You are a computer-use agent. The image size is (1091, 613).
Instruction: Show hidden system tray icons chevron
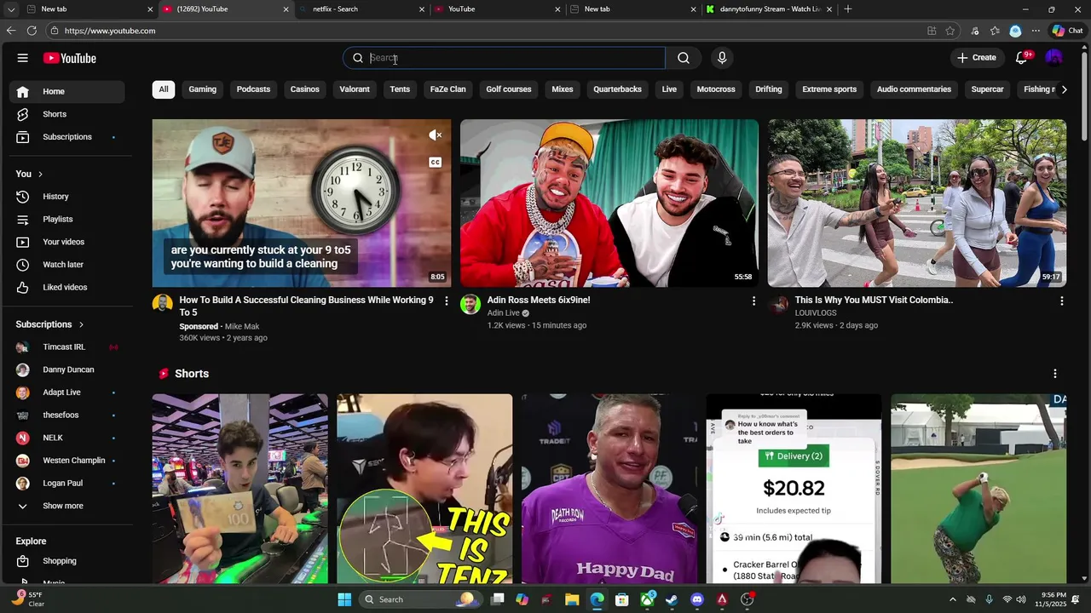click(952, 599)
